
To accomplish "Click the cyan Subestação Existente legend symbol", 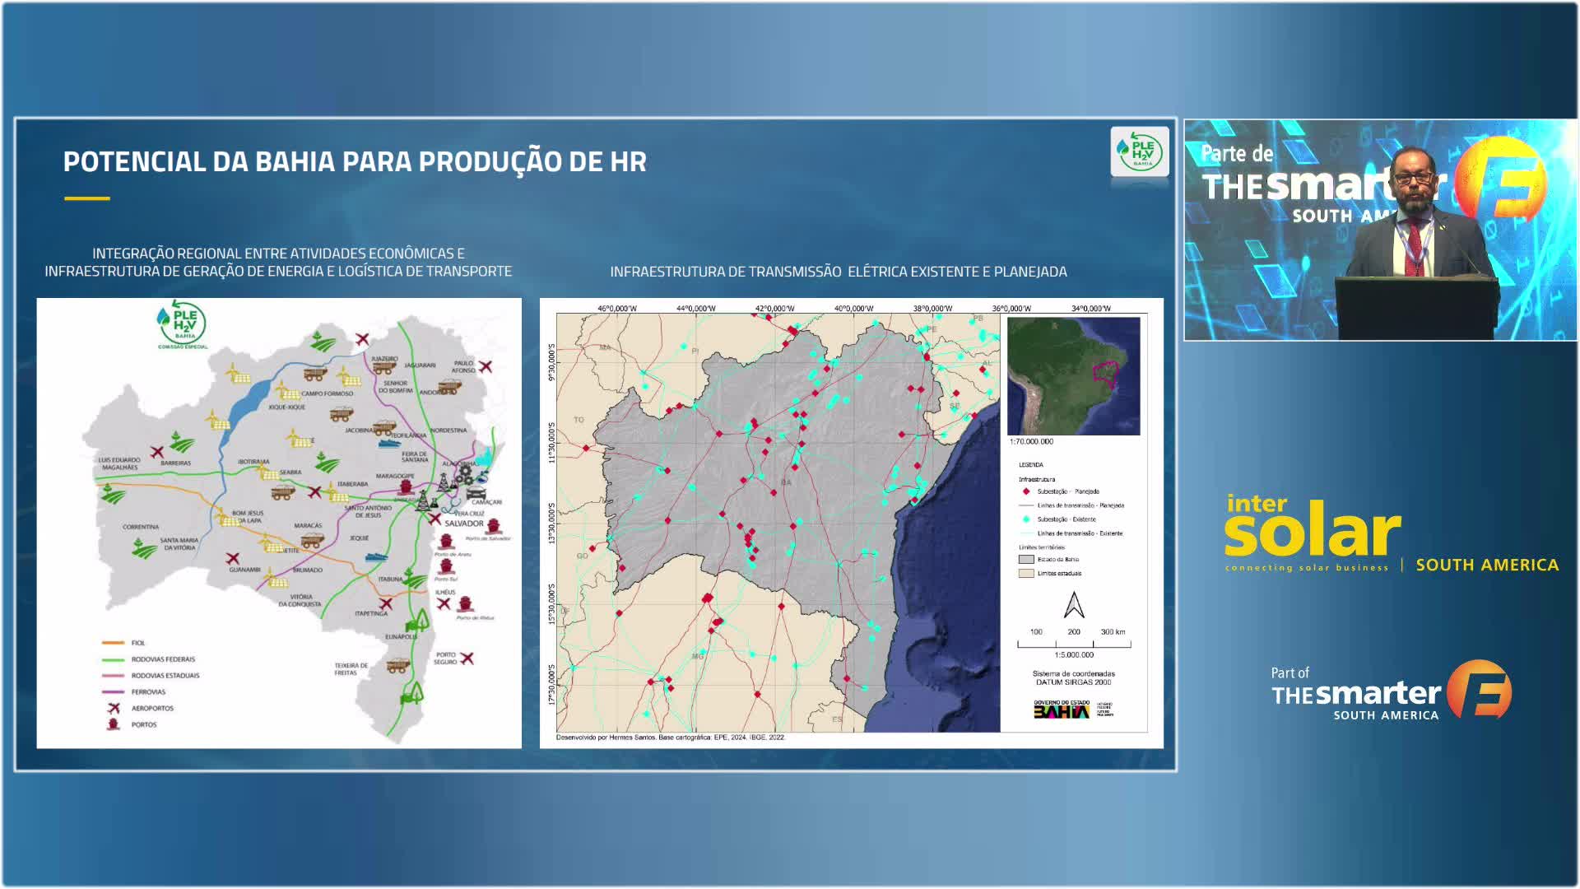I will (1026, 519).
